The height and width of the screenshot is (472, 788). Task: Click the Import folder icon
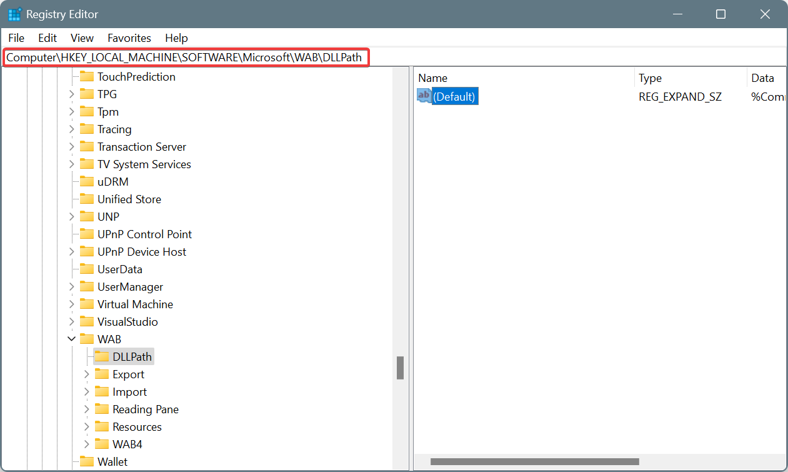coord(102,392)
